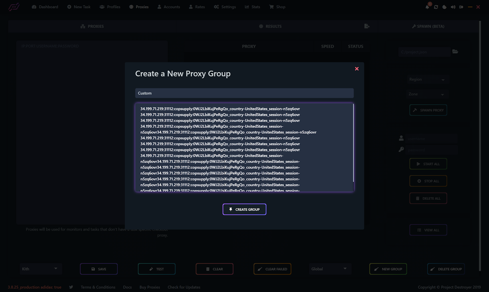Open file browser with folder icon
Screen dimensions: 489x292
click(x=455, y=52)
